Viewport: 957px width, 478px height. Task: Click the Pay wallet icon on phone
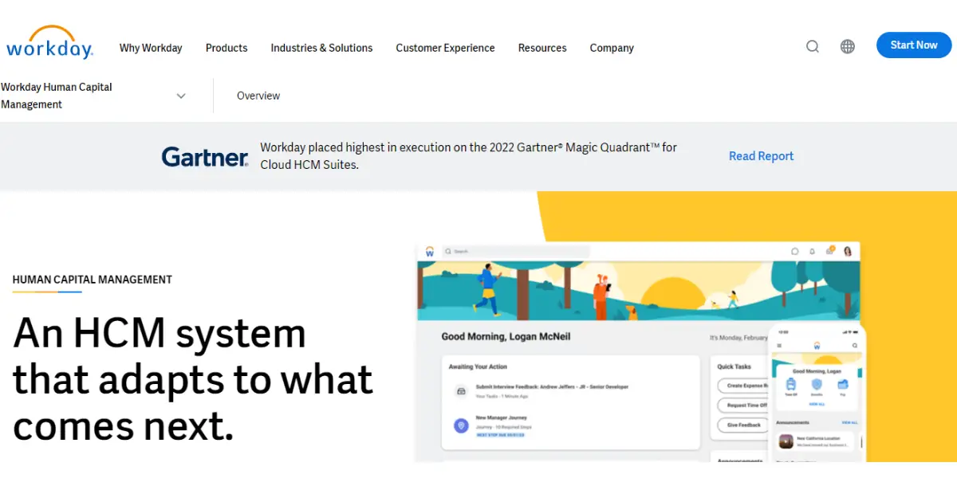842,385
